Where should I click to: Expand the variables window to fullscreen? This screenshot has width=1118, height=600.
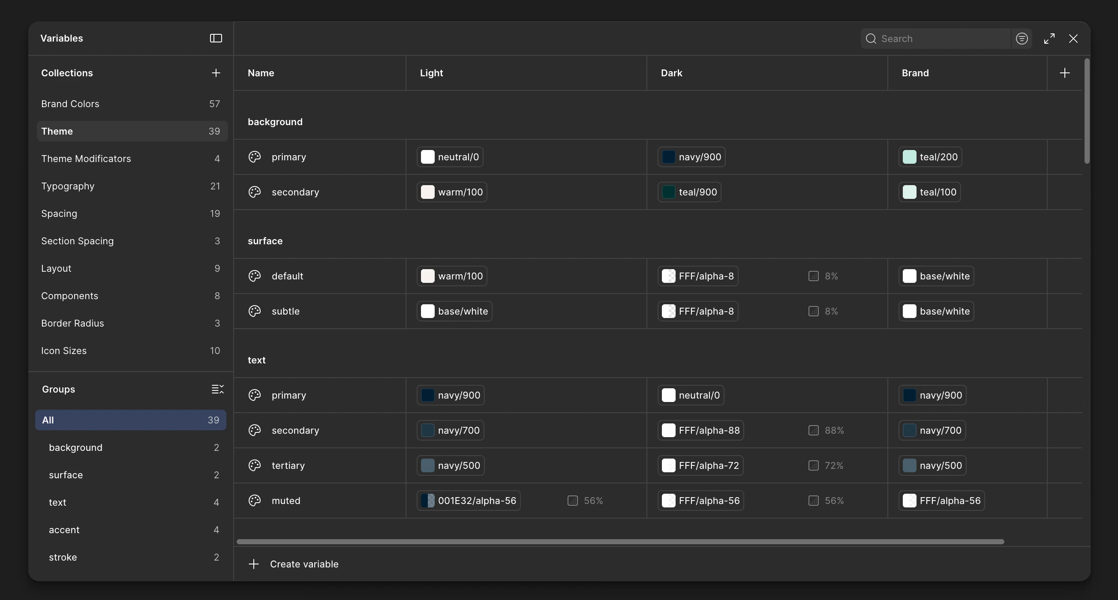[1049, 39]
